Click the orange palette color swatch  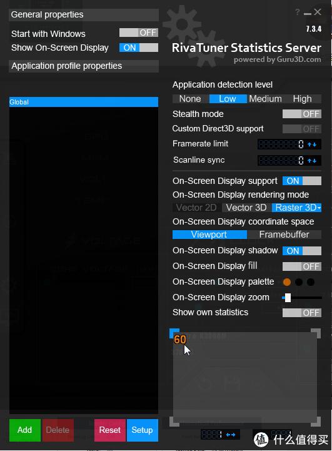(287, 282)
